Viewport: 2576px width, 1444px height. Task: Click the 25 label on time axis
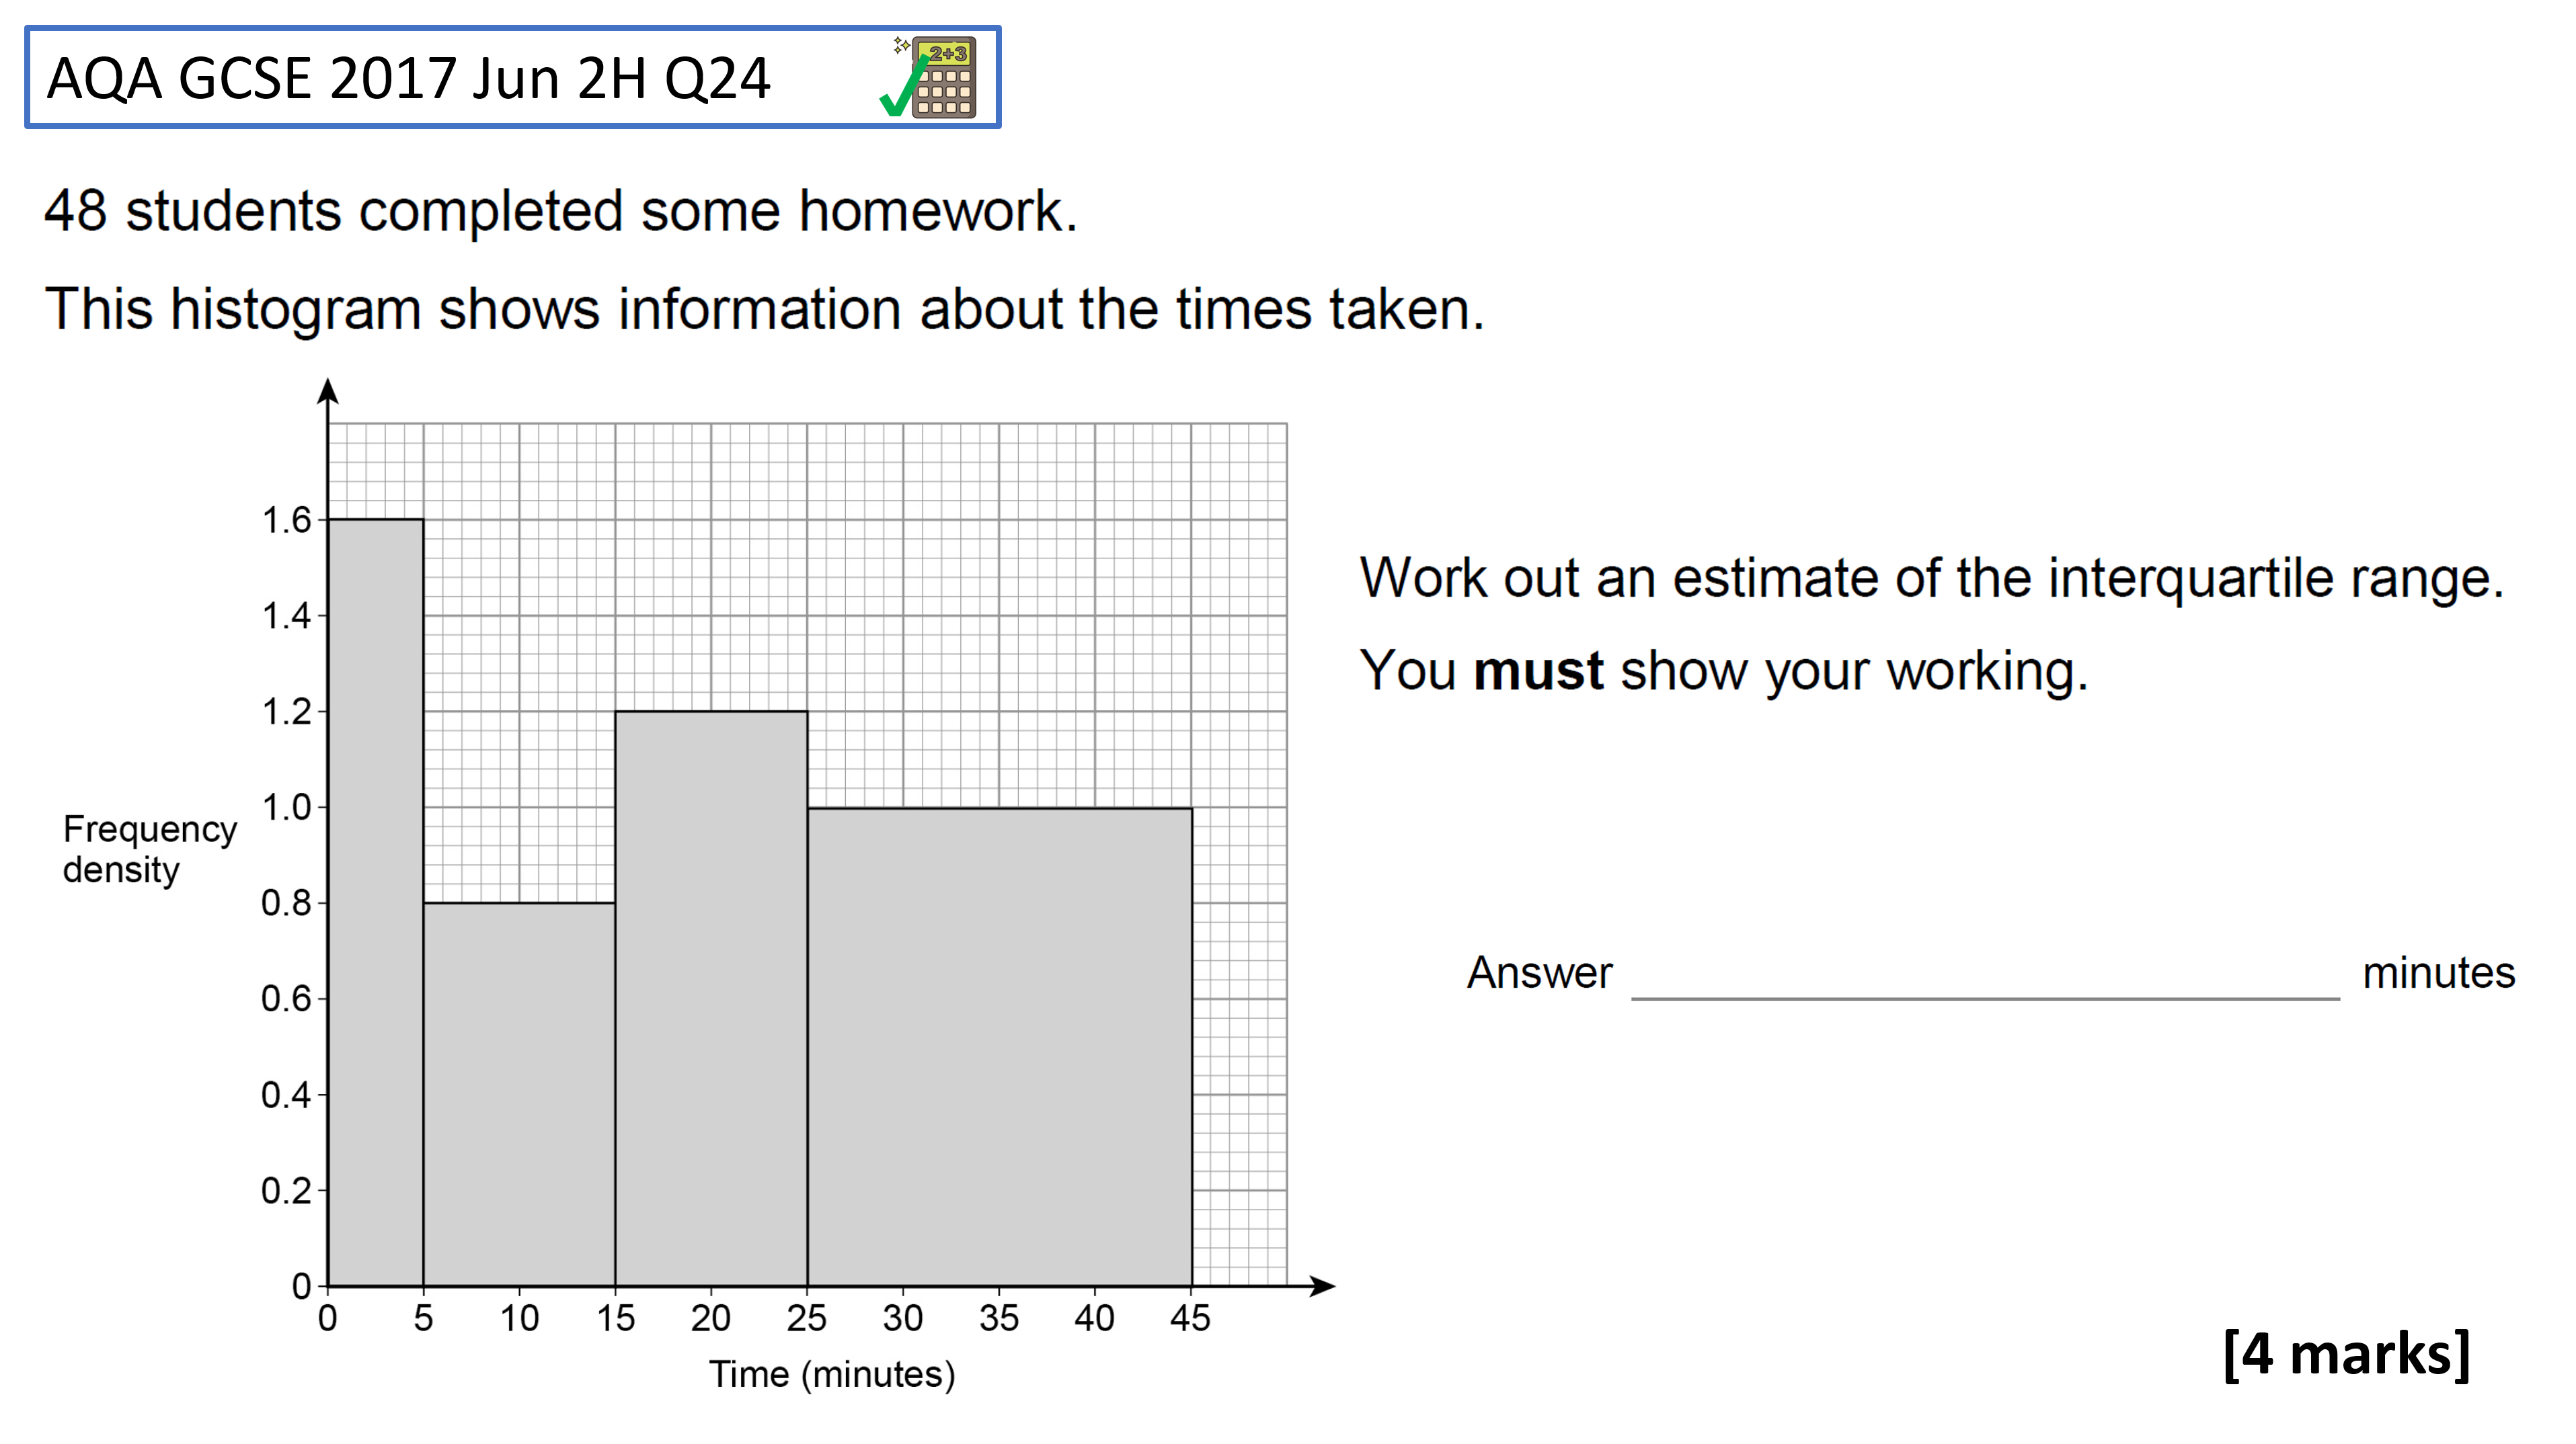(806, 1318)
